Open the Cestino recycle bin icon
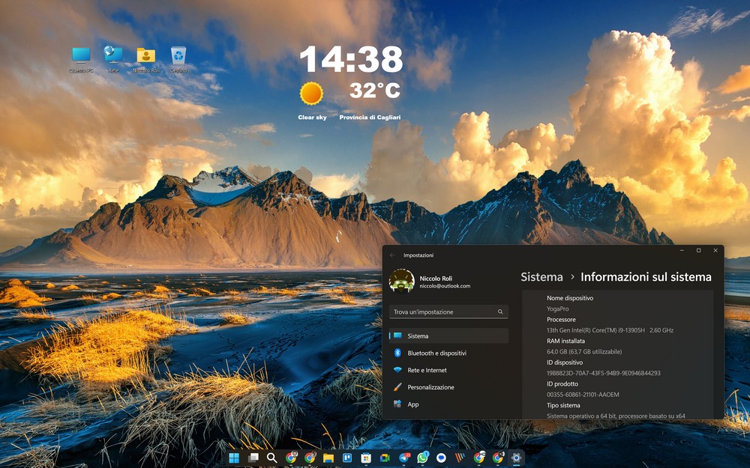 click(x=178, y=56)
